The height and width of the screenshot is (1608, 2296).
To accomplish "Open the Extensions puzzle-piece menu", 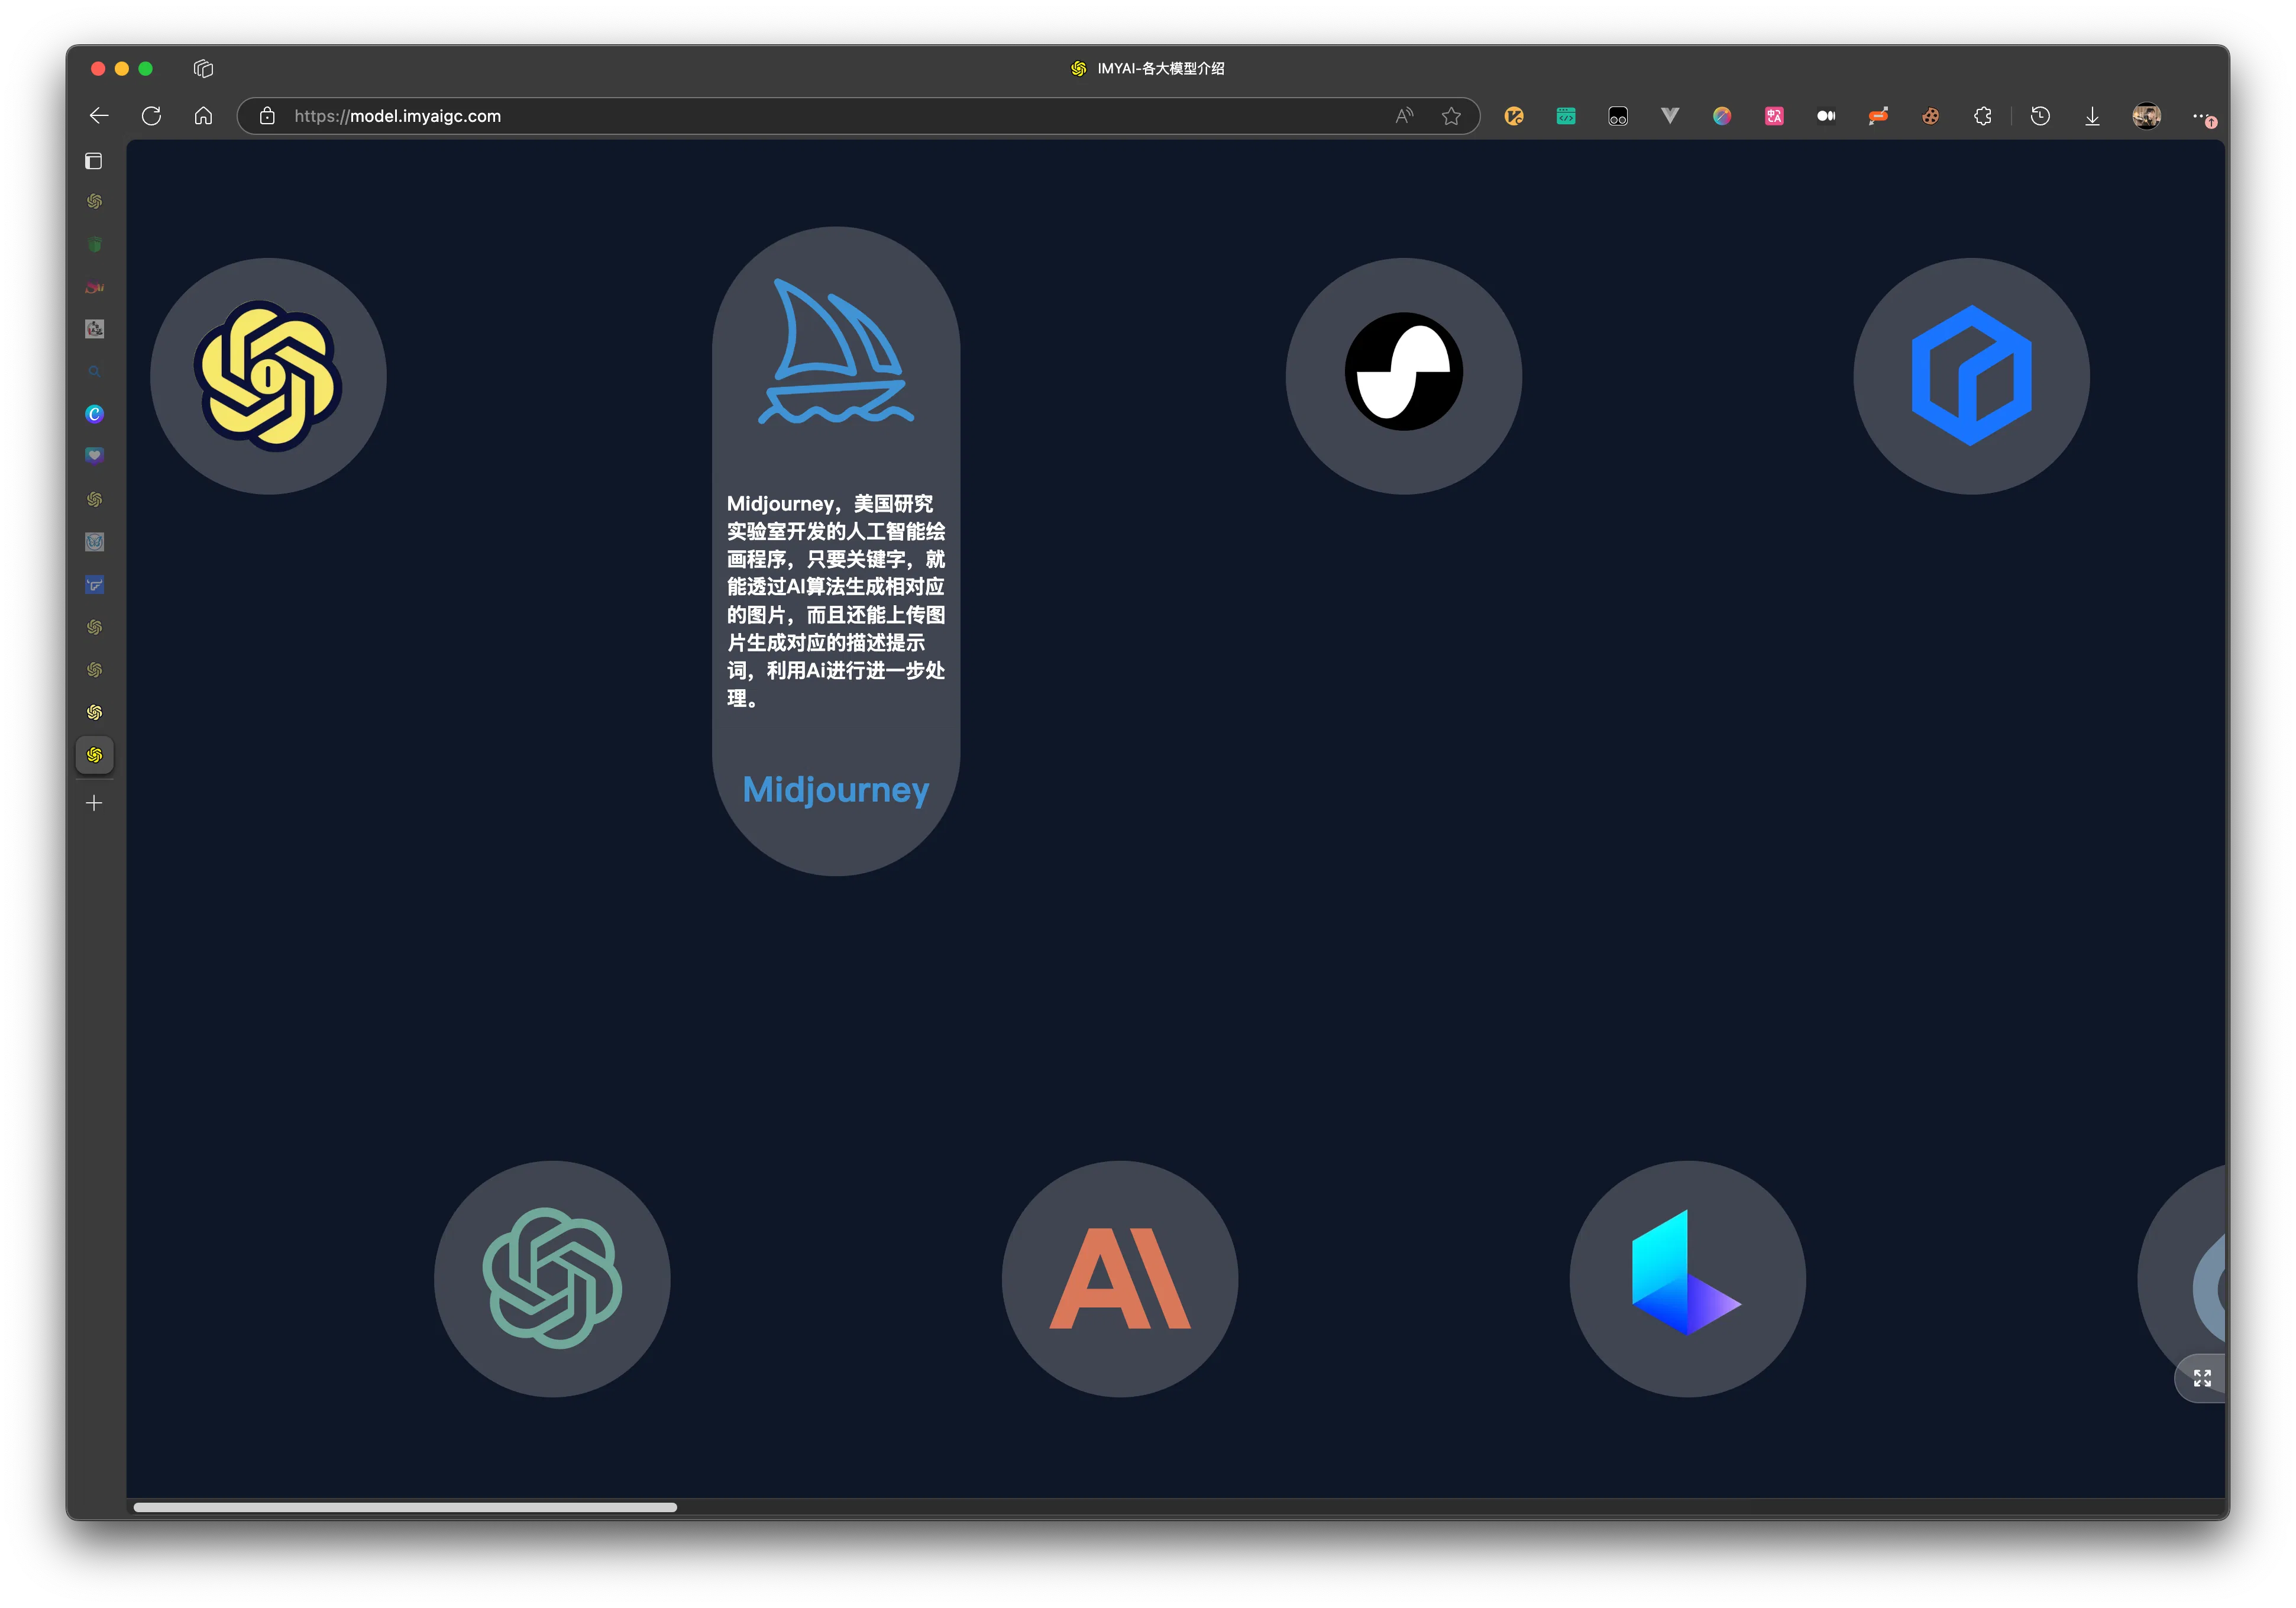I will pyautogui.click(x=1983, y=116).
